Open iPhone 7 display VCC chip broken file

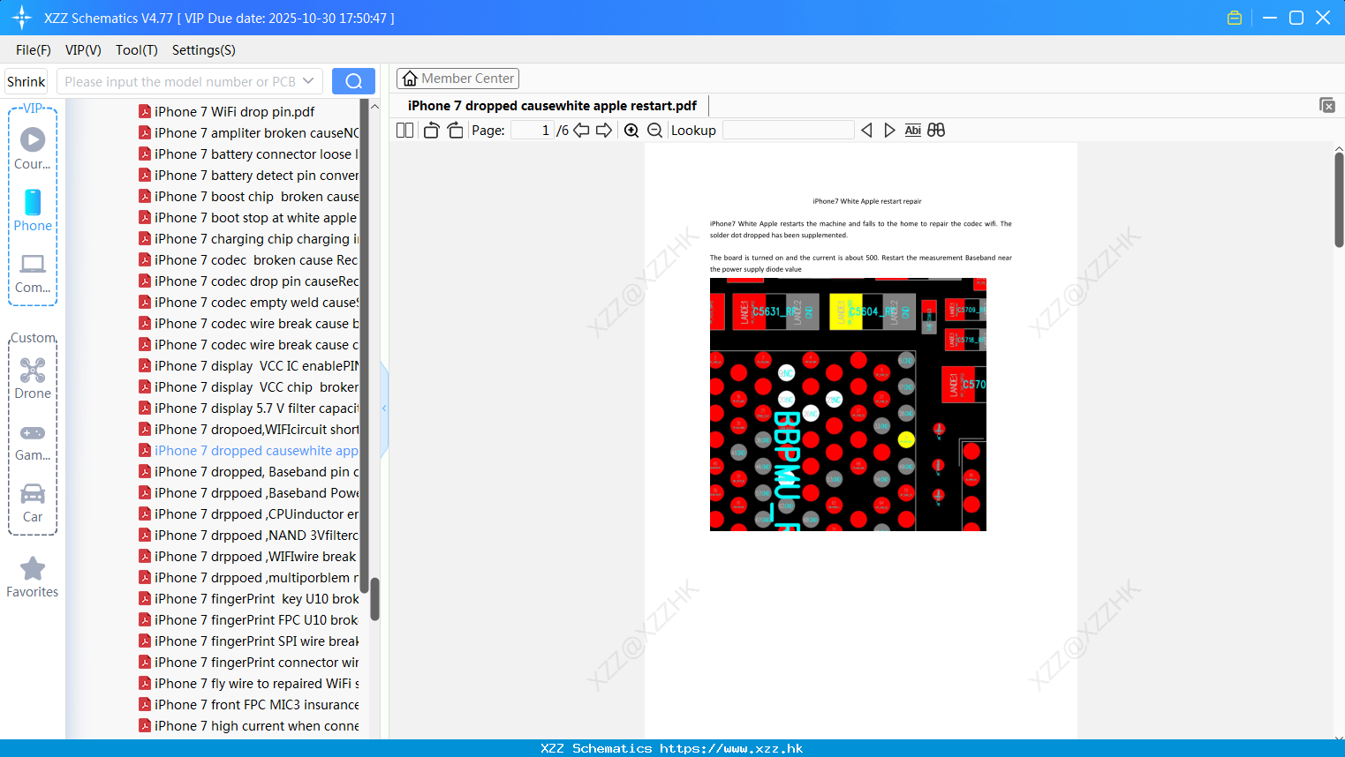(249, 387)
